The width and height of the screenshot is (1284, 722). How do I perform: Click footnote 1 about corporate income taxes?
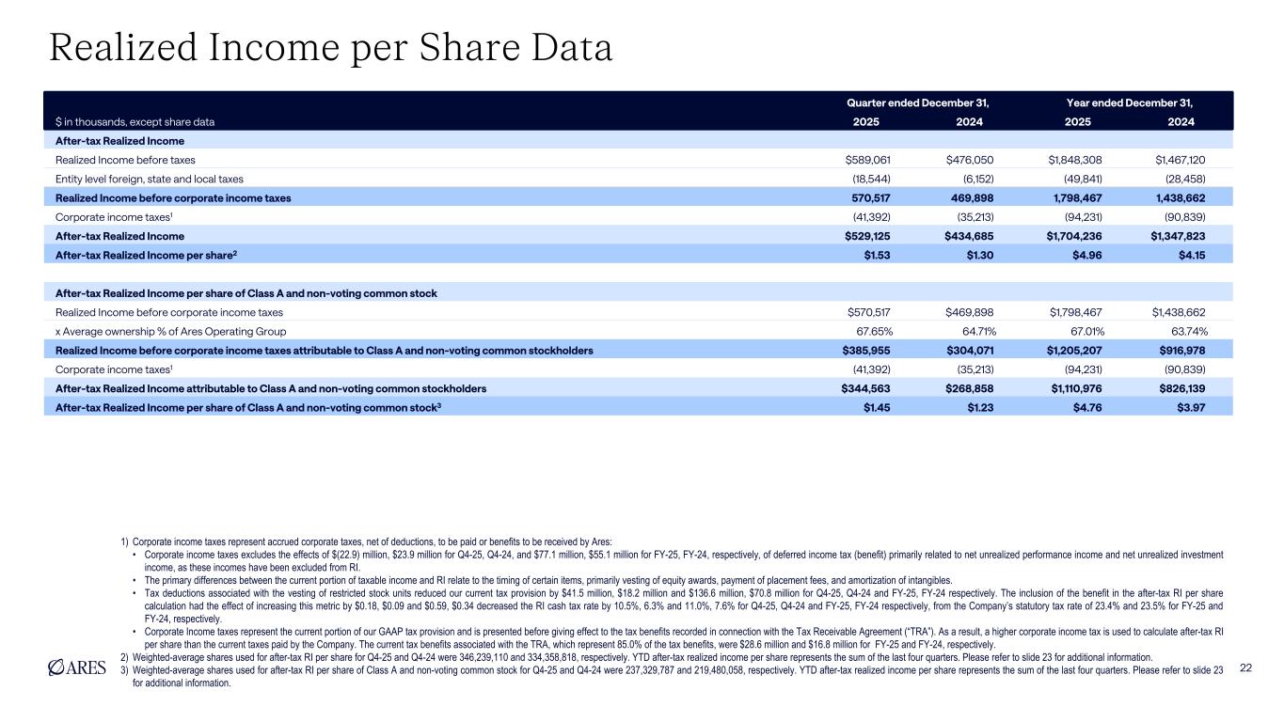point(372,541)
